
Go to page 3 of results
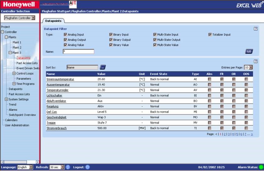tap(229, 134)
